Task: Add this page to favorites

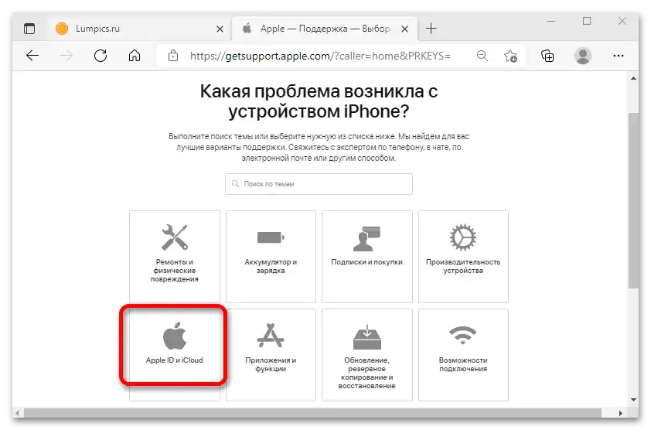Action: pyautogui.click(x=510, y=56)
